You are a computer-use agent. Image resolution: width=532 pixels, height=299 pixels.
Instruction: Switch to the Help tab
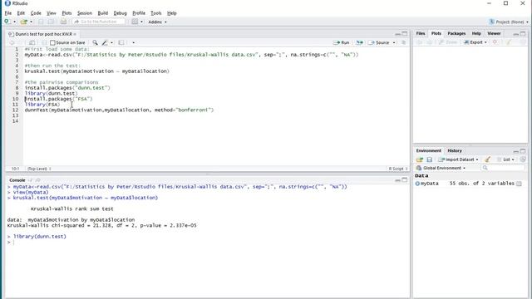coord(476,33)
